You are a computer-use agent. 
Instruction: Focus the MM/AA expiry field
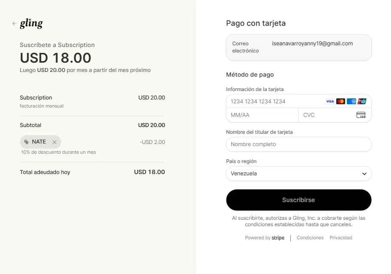tap(262, 115)
